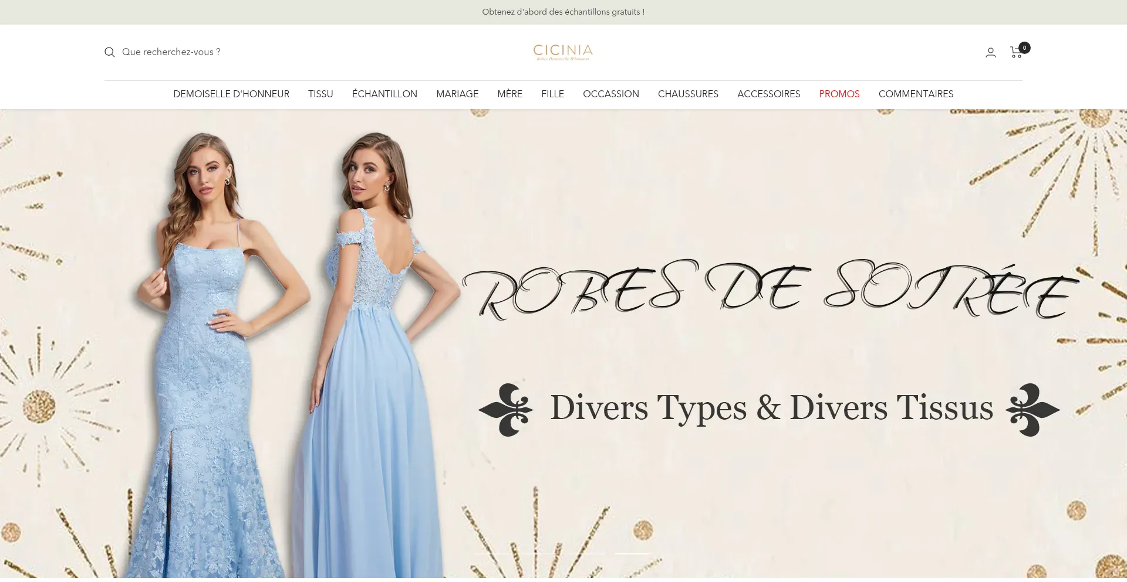
Task: Open the shopping cart icon
Action: pyautogui.click(x=1017, y=52)
